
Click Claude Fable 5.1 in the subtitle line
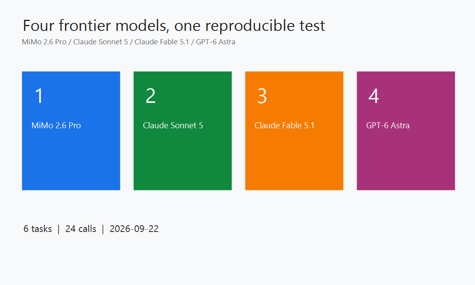[162, 42]
